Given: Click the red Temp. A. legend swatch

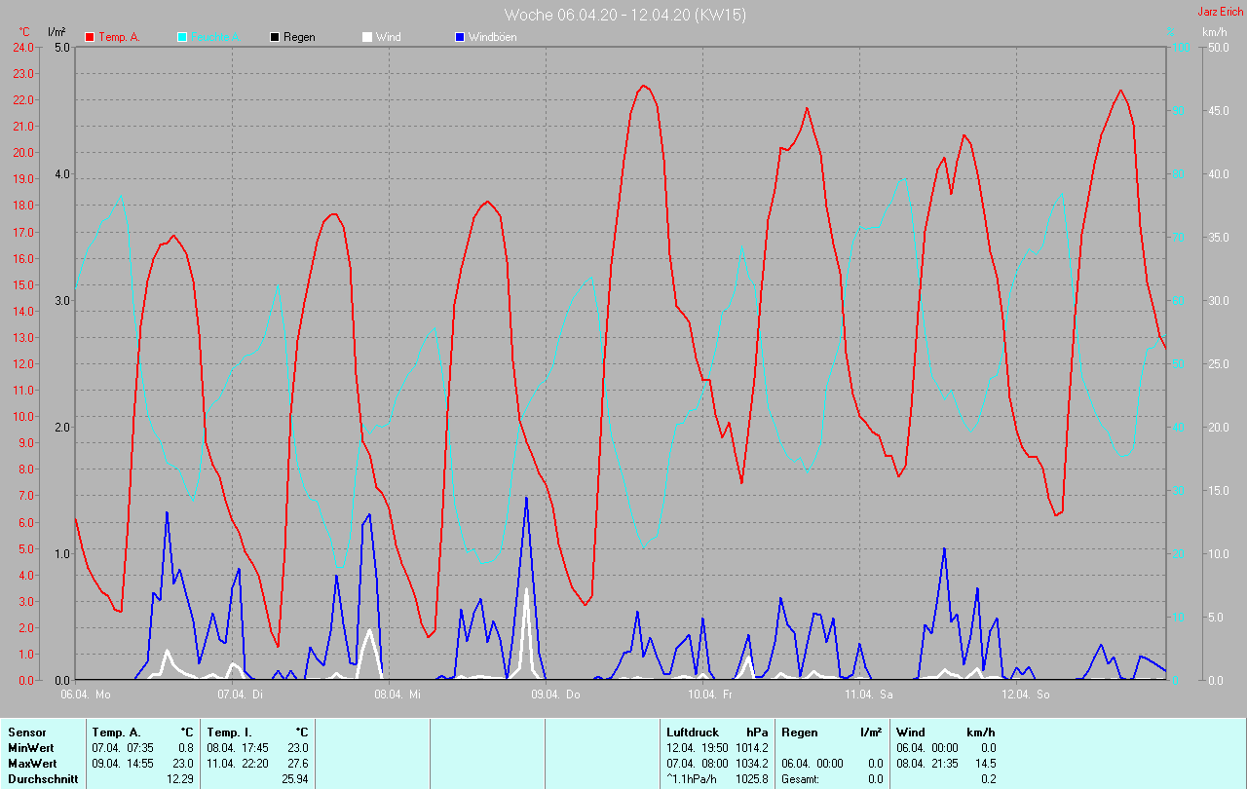Looking at the screenshot, I should click(x=90, y=37).
